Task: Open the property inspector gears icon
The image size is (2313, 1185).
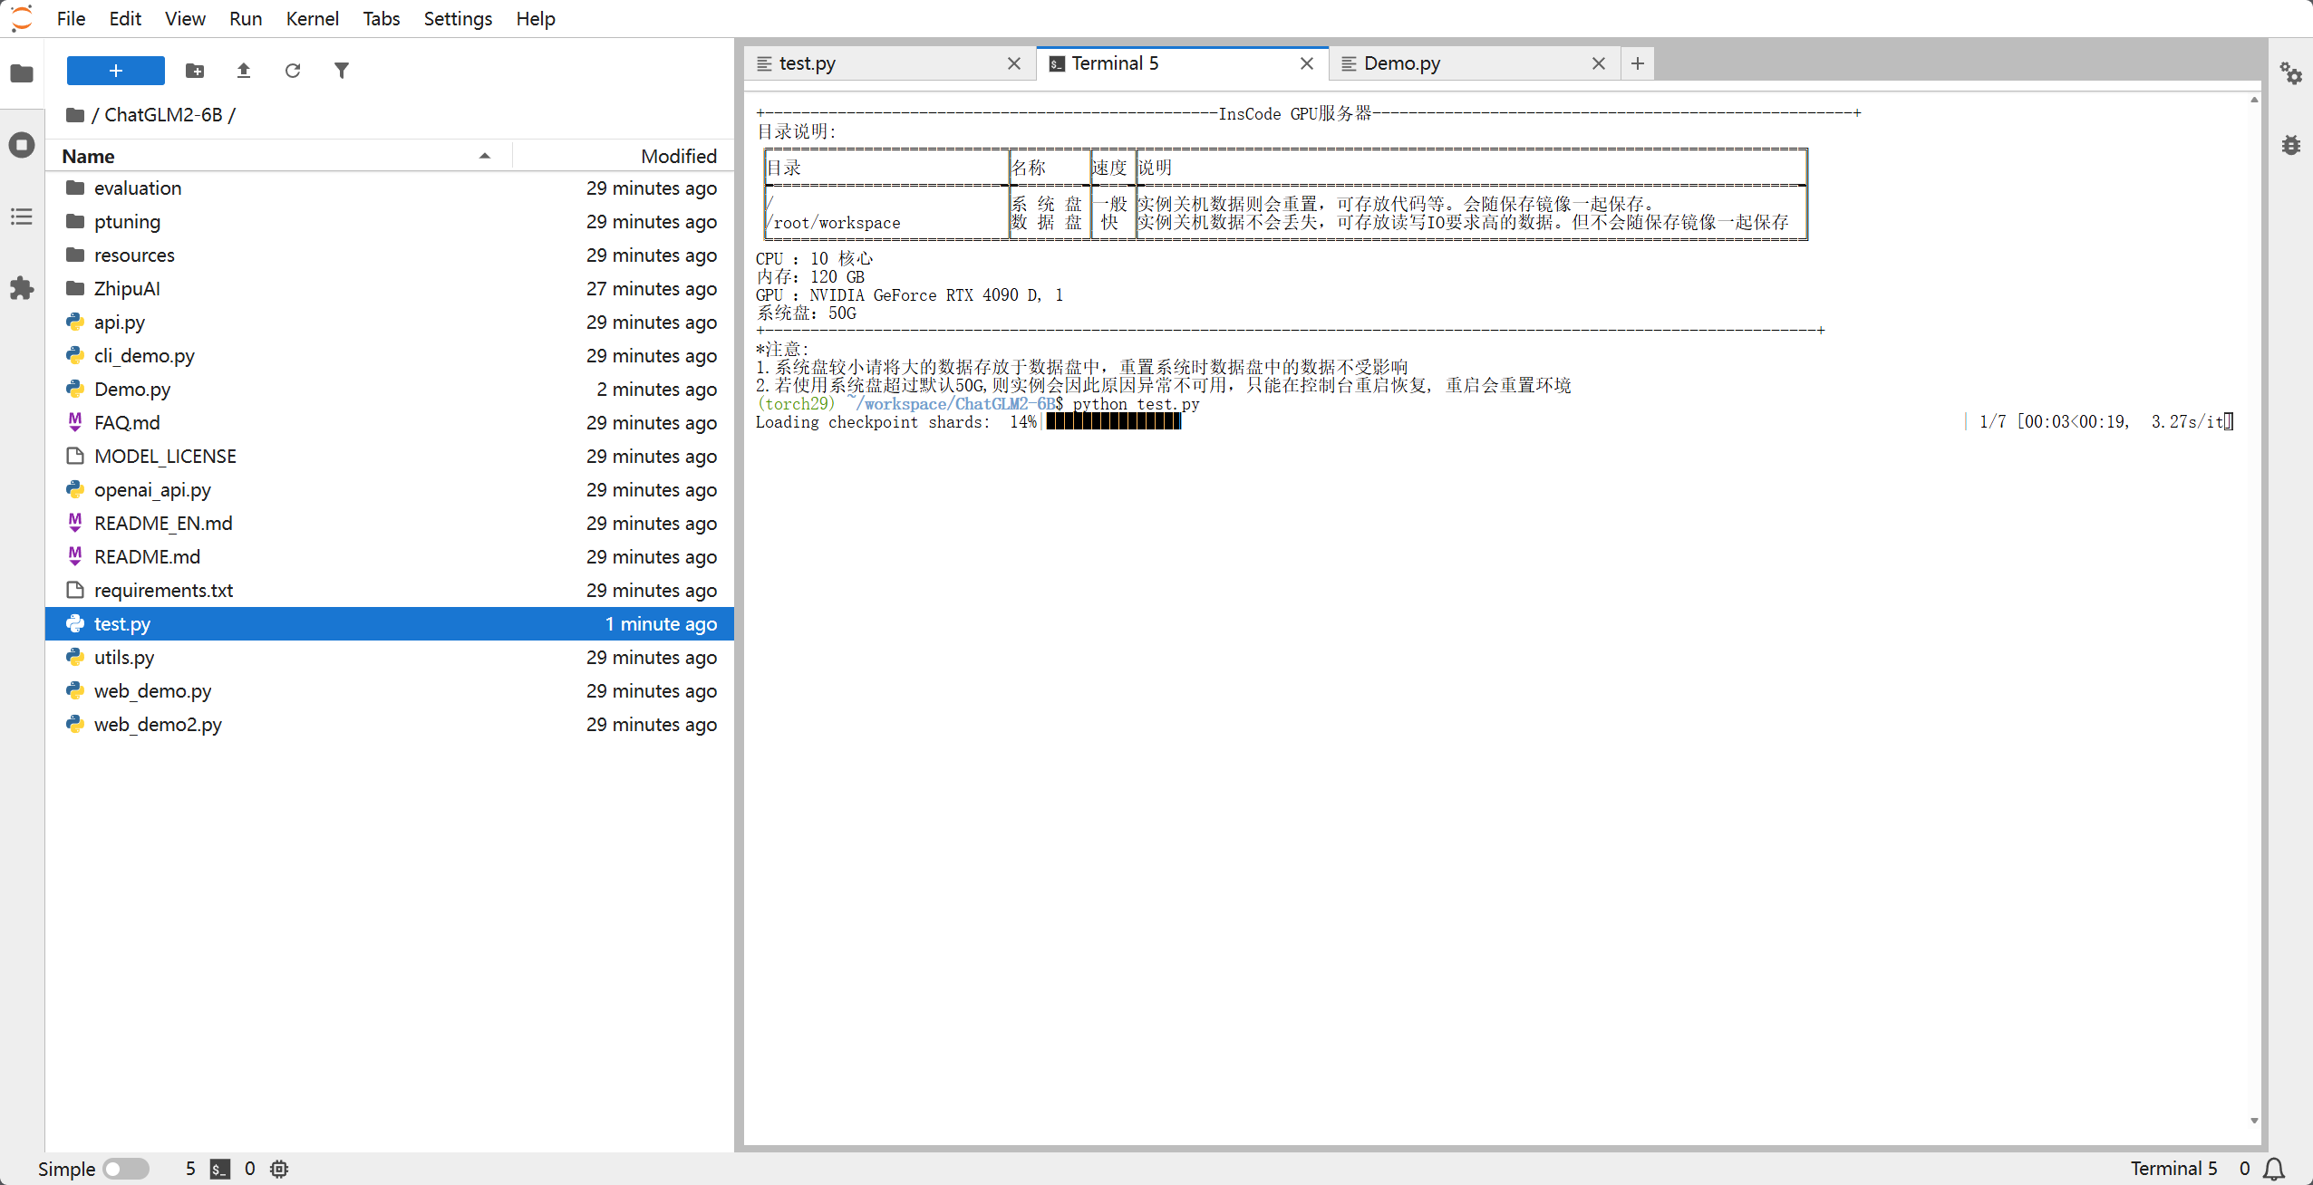Action: (x=2290, y=73)
